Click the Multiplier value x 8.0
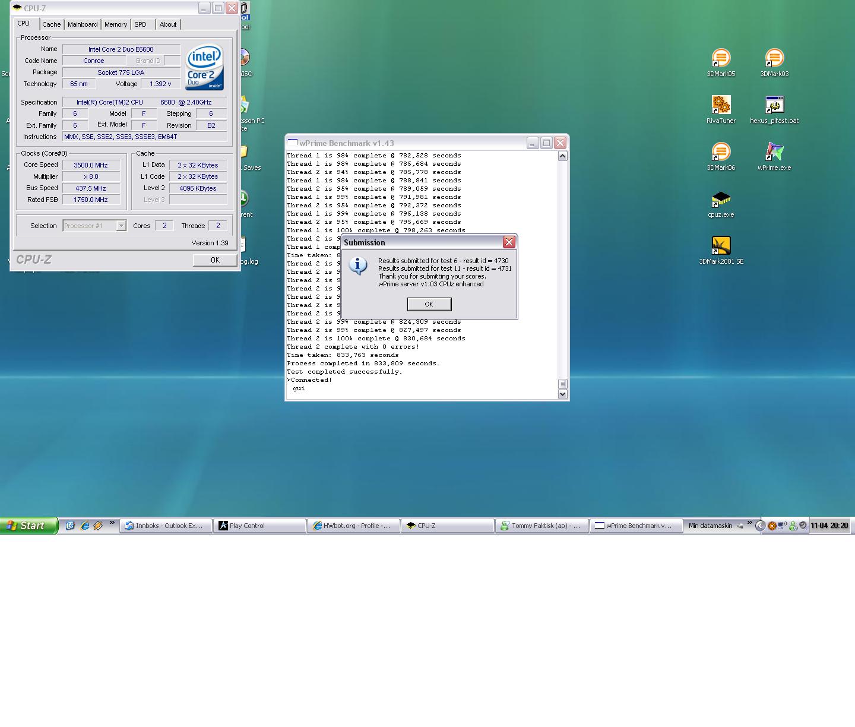 pos(91,176)
